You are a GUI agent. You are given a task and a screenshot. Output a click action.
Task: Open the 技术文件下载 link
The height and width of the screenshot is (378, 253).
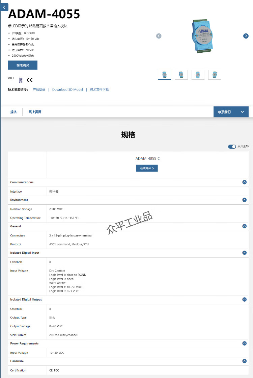(99, 90)
